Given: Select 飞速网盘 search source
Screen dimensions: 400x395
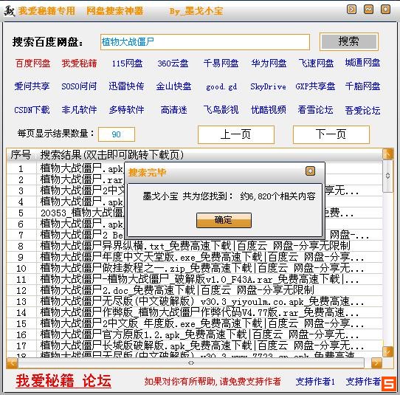Looking at the screenshot, I should tap(316, 63).
